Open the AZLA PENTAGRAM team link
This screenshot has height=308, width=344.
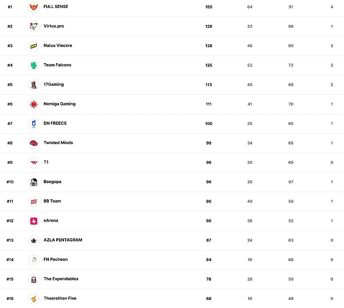point(63,240)
